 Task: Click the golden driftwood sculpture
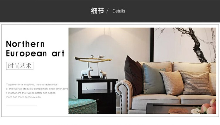93,59
